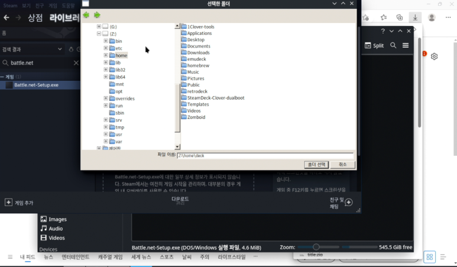This screenshot has width=457, height=267.
Task: Open the Zomboid folder
Action: (x=193, y=117)
